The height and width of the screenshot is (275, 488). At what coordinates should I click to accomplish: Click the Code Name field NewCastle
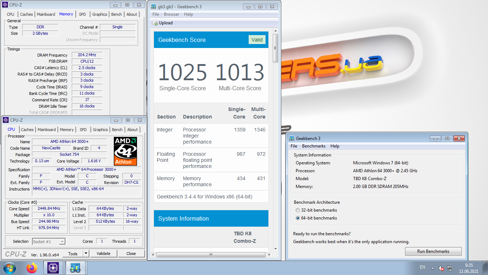51,148
